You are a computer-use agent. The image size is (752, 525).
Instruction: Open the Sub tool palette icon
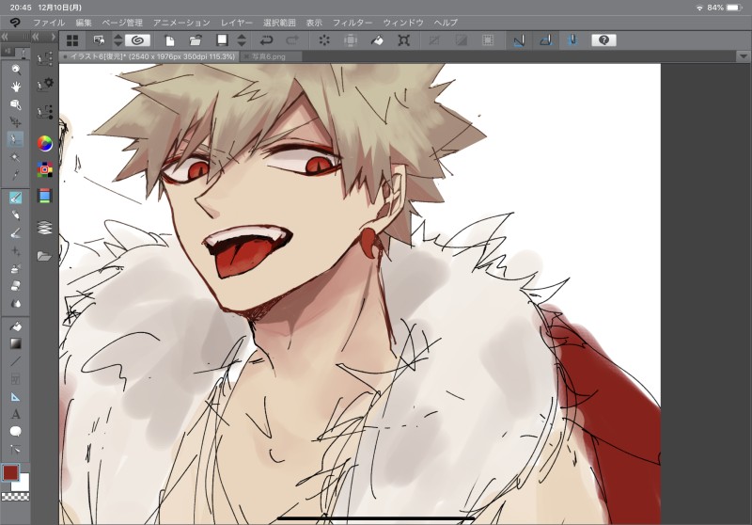(x=45, y=58)
